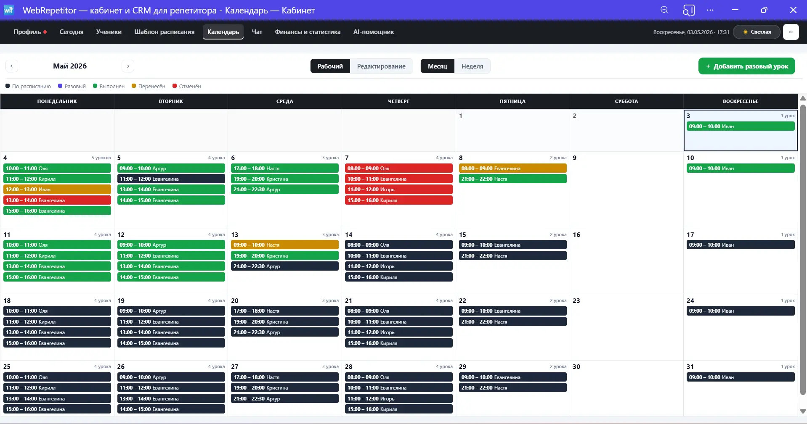Viewport: 807px width, 424px height.
Task: Click scrollbar down arrow of calendar
Action: tap(803, 411)
